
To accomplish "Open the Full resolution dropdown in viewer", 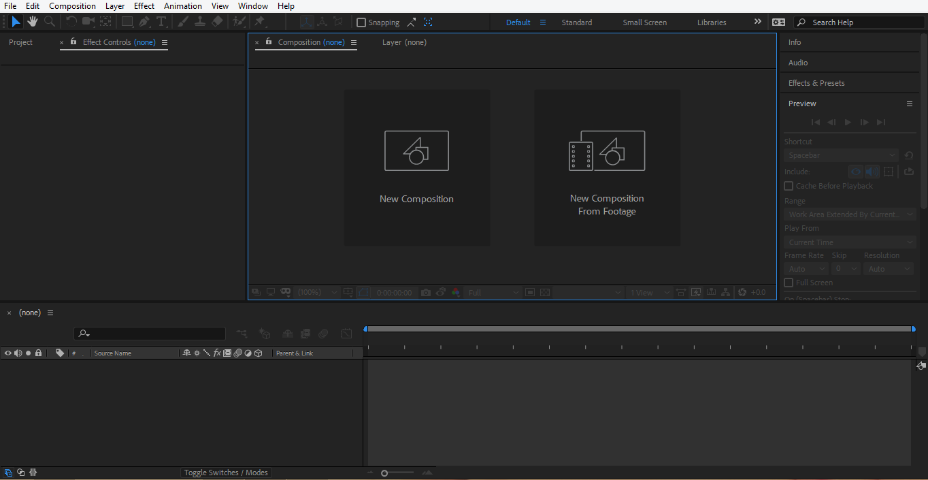I will pos(493,293).
